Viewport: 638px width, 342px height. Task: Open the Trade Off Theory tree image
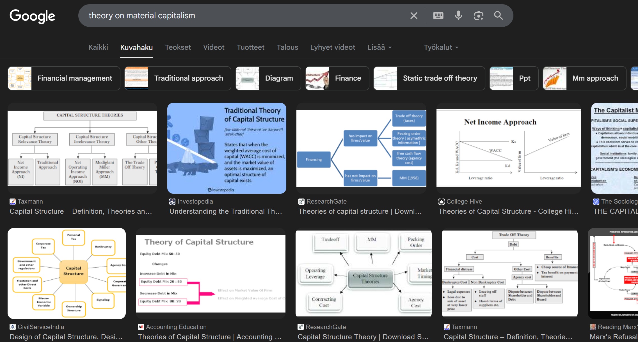pos(510,273)
